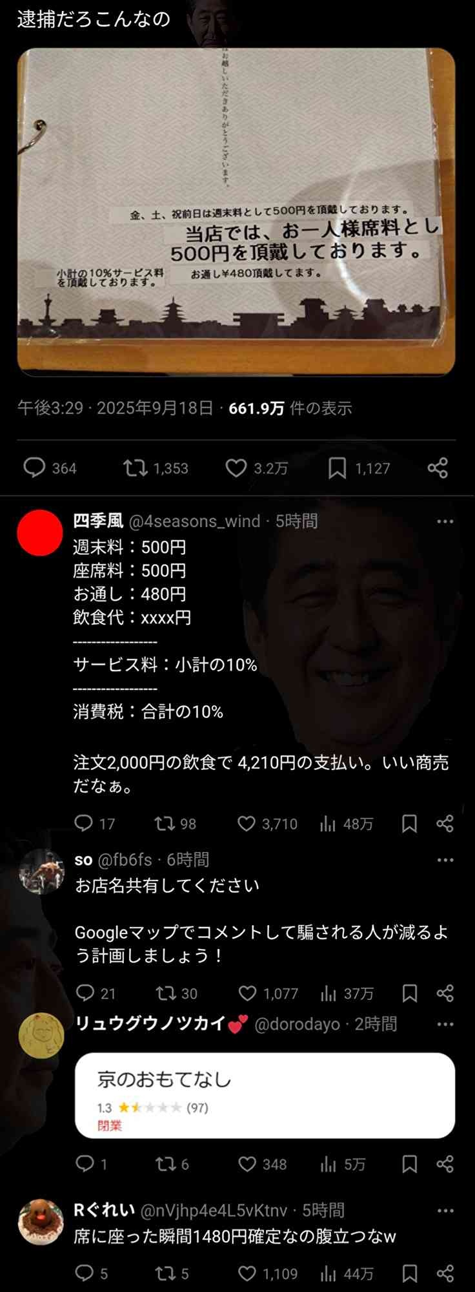
Task: Open replies on the main tweet (364)
Action: 49,468
